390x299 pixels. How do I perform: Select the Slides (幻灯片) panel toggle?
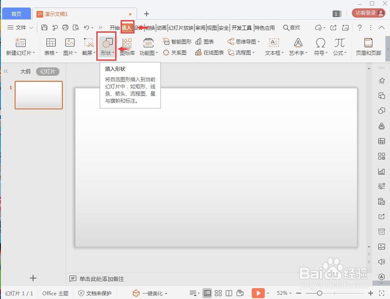pos(48,72)
